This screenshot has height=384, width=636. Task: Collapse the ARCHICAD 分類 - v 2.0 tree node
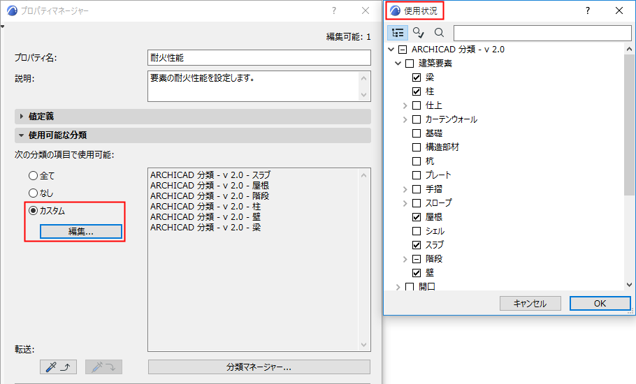[x=391, y=50]
